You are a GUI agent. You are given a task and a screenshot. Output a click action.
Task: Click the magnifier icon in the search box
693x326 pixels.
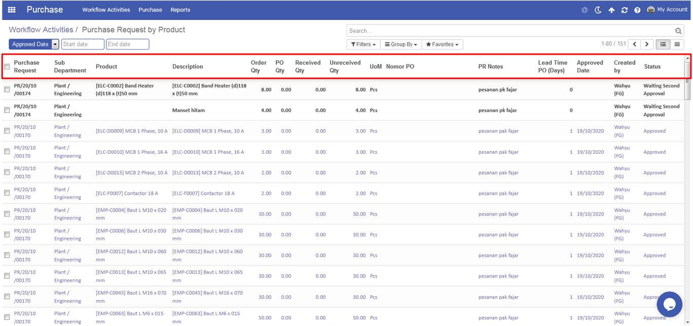(x=679, y=31)
